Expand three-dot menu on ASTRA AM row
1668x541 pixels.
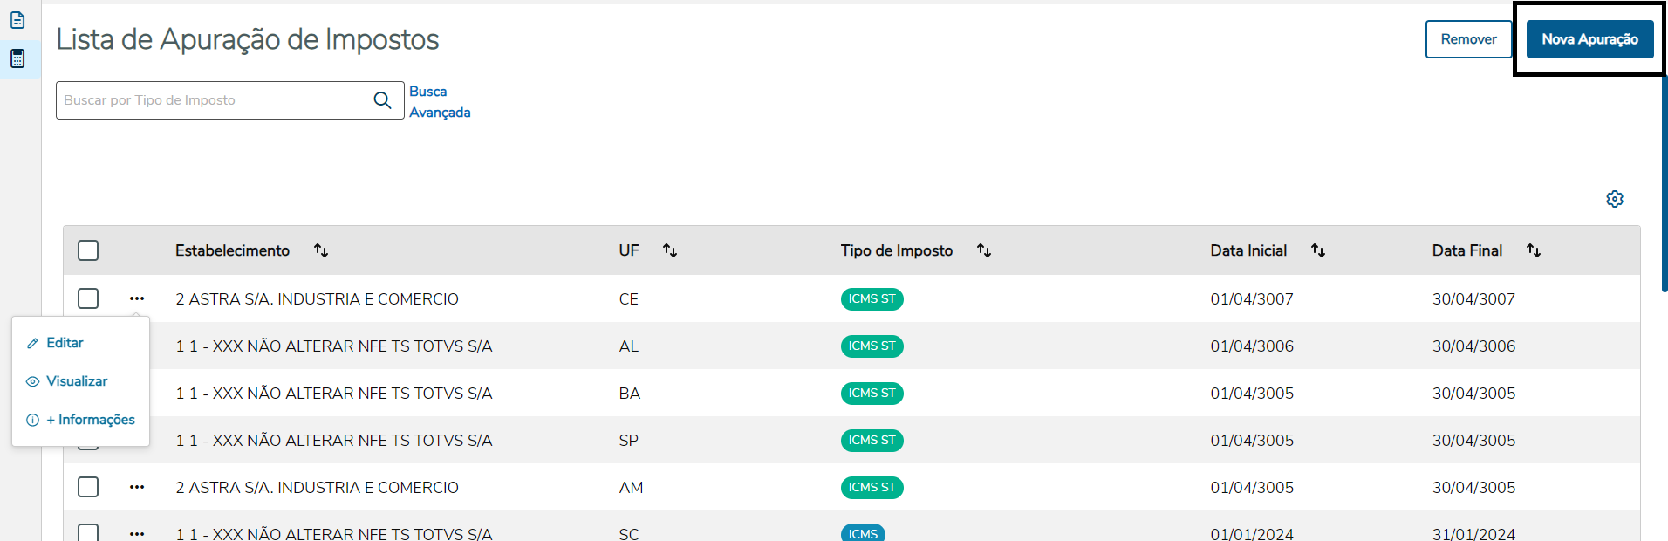[x=137, y=487]
